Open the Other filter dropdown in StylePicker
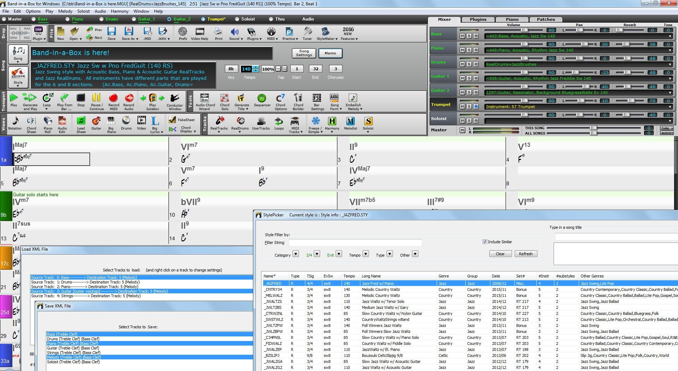678x371 pixels. 415,254
